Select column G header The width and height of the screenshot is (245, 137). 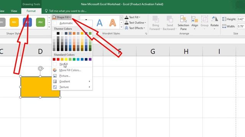coord(153,51)
